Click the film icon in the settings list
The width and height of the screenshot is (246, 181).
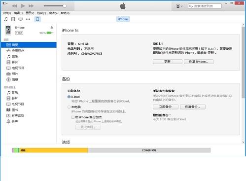8,62
